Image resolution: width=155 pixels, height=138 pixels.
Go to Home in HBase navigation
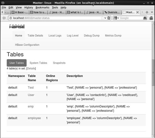(x=18, y=35)
